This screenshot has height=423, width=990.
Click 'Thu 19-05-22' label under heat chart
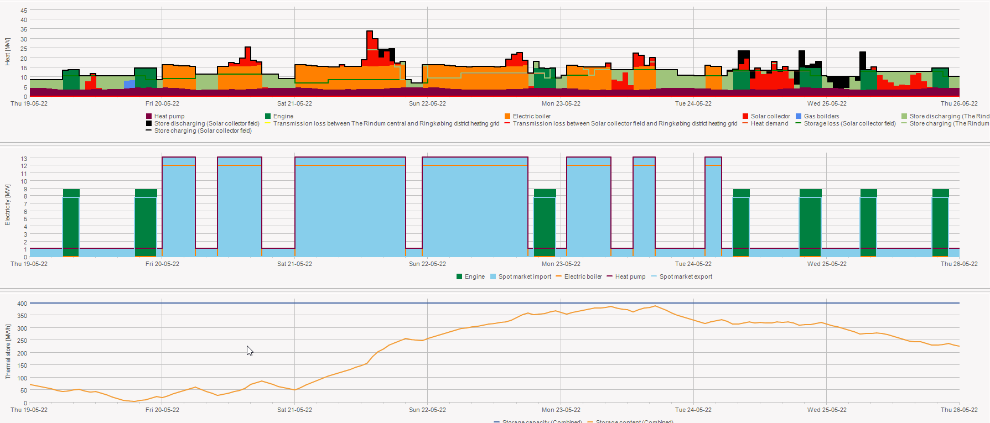(x=29, y=103)
